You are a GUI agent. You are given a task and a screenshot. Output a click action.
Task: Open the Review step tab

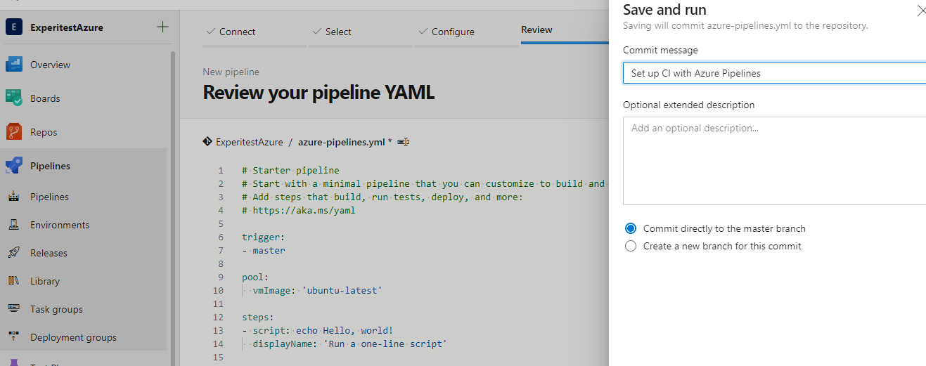(x=536, y=30)
